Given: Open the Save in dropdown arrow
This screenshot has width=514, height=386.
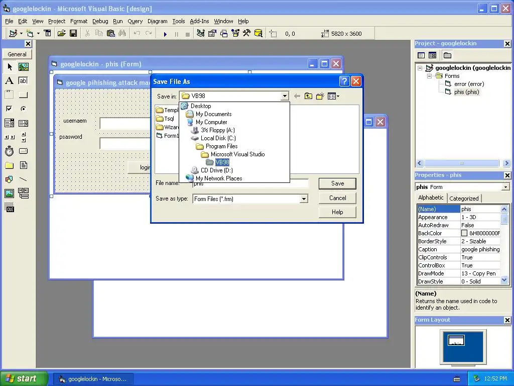Looking at the screenshot, I should (x=285, y=96).
